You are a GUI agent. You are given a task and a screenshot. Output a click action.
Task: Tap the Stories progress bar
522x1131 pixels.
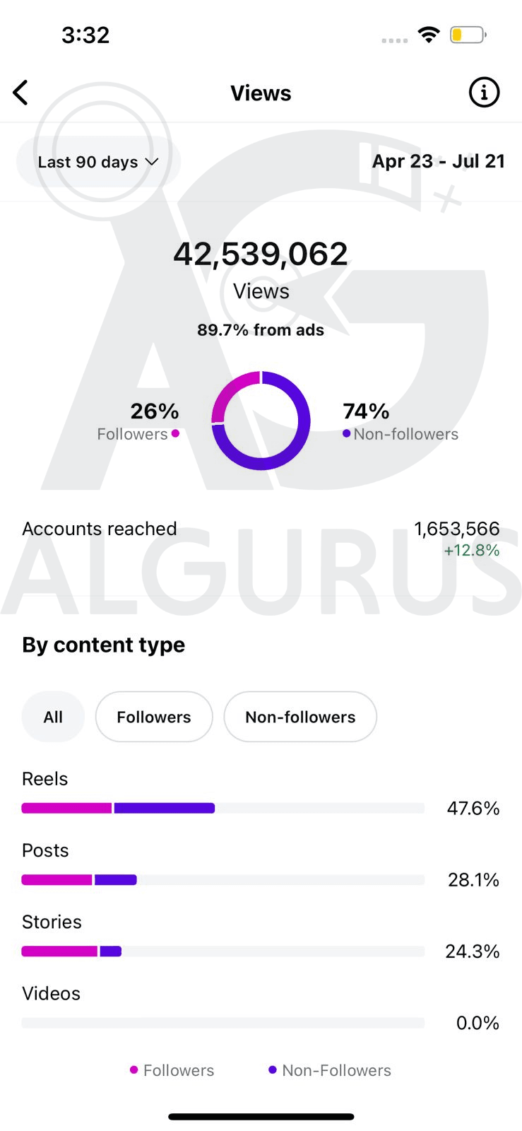click(223, 951)
